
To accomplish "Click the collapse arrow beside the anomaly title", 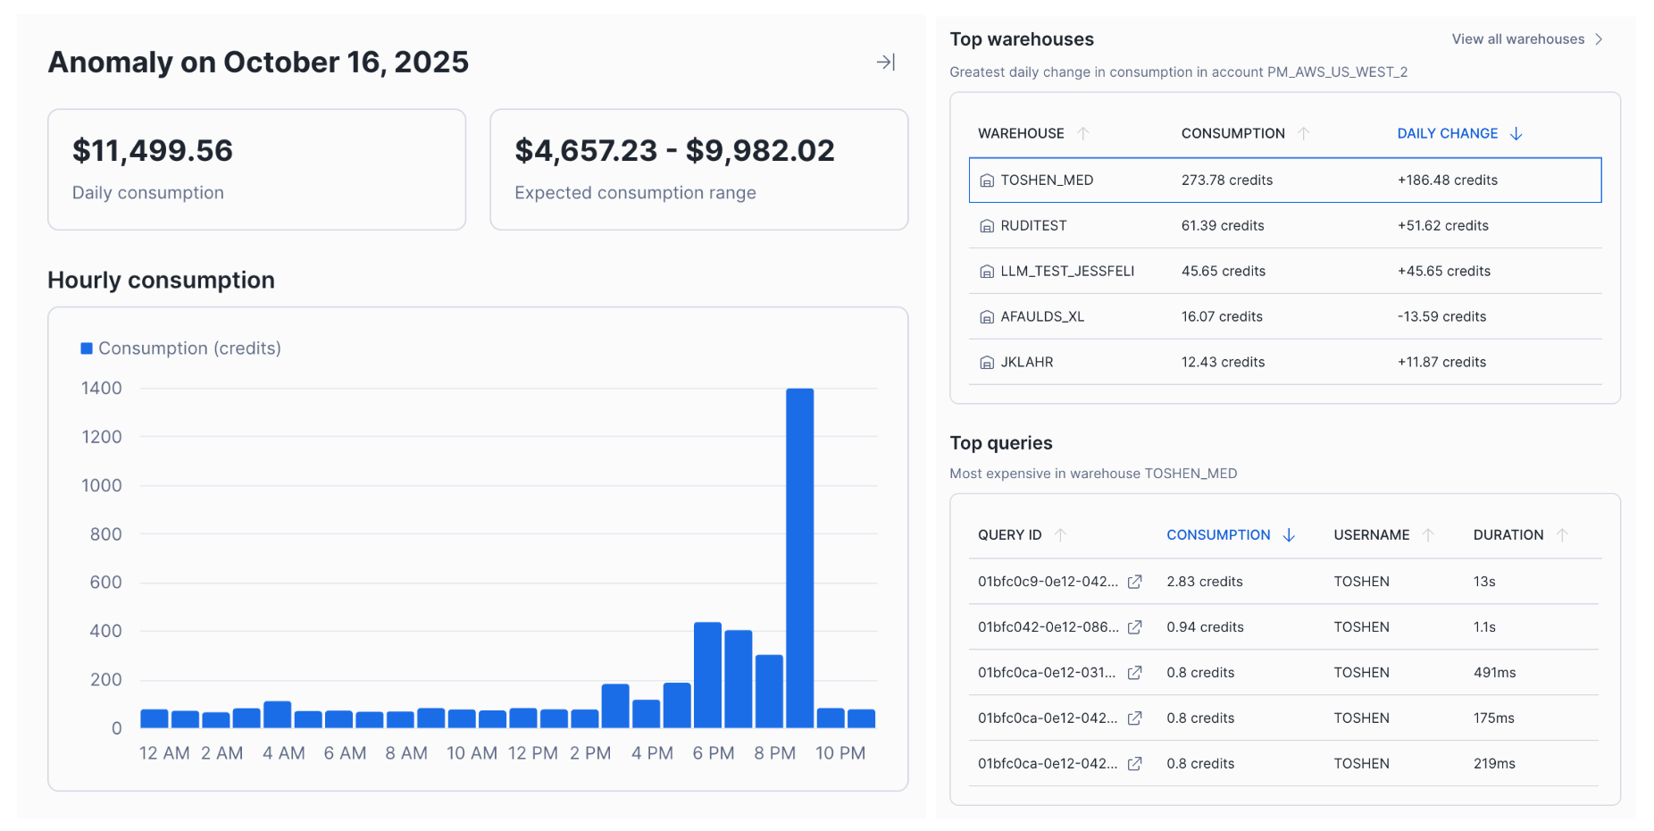I will (x=885, y=62).
